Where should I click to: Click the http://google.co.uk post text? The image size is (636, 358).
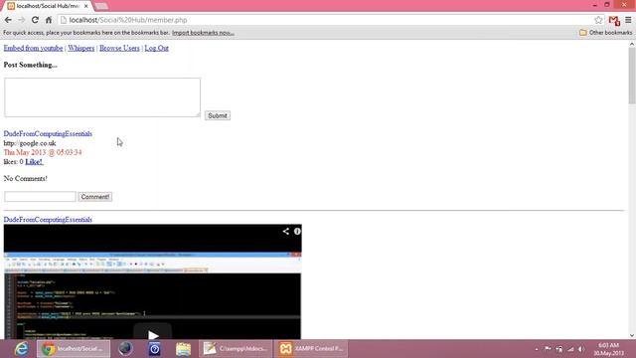pyautogui.click(x=30, y=143)
